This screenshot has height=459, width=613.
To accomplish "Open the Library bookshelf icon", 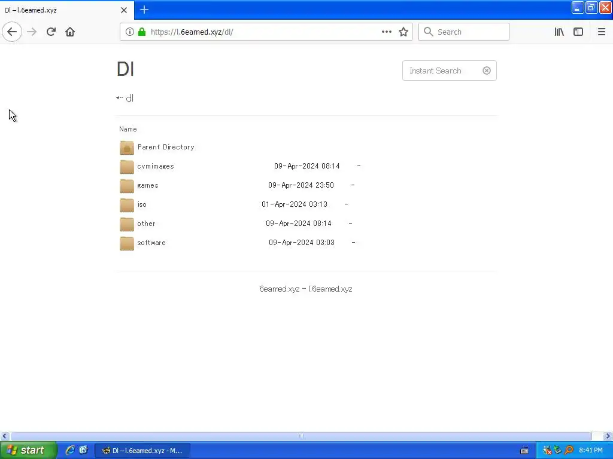I will point(559,32).
